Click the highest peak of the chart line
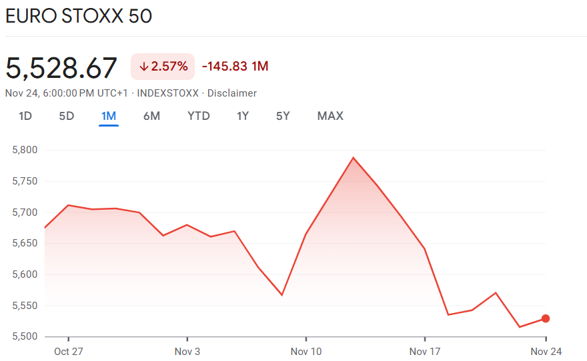This screenshot has width=587, height=361. coord(353,158)
